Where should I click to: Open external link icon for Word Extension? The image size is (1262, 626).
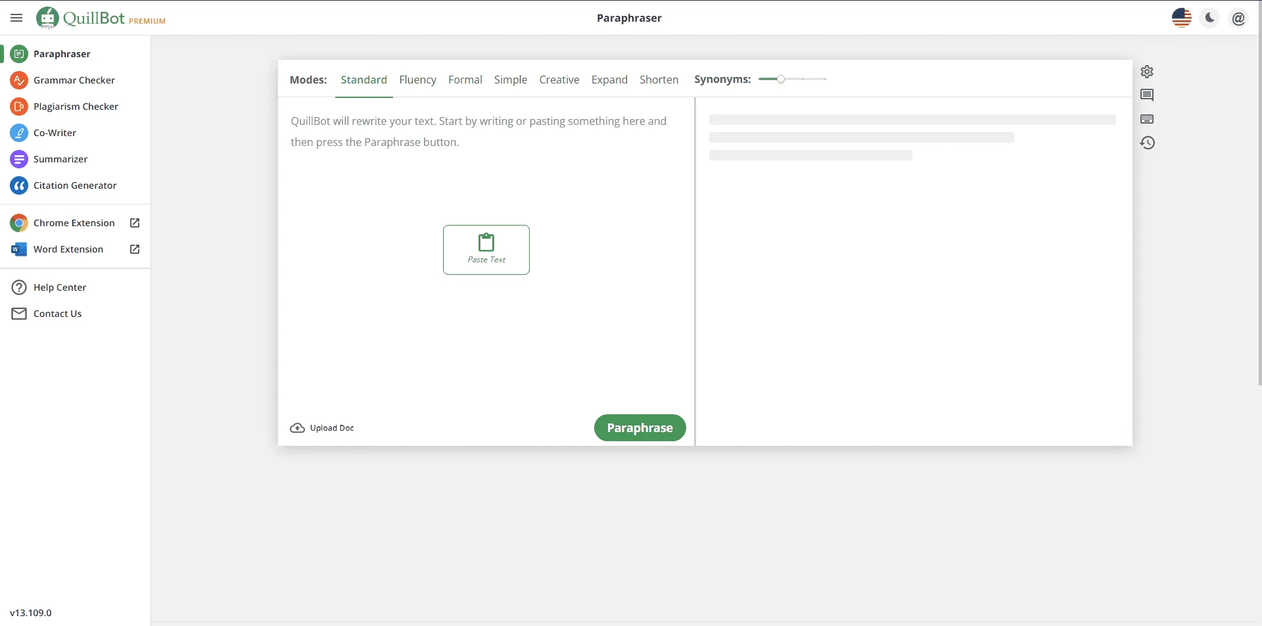click(x=135, y=249)
